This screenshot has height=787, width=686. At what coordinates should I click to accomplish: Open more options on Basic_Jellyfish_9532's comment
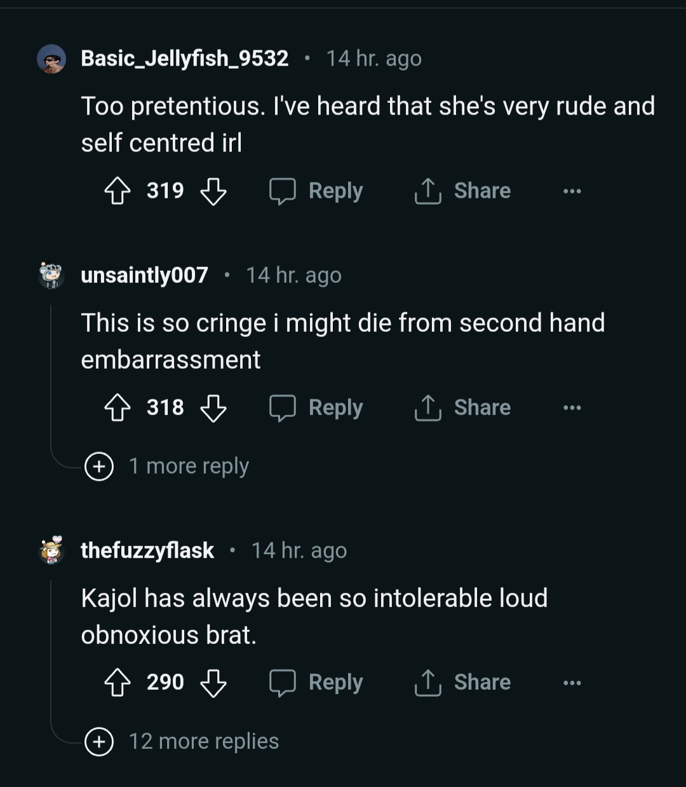(572, 191)
